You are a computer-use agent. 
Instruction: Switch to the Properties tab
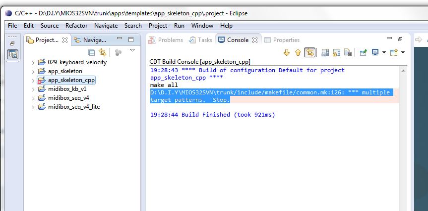point(282,40)
